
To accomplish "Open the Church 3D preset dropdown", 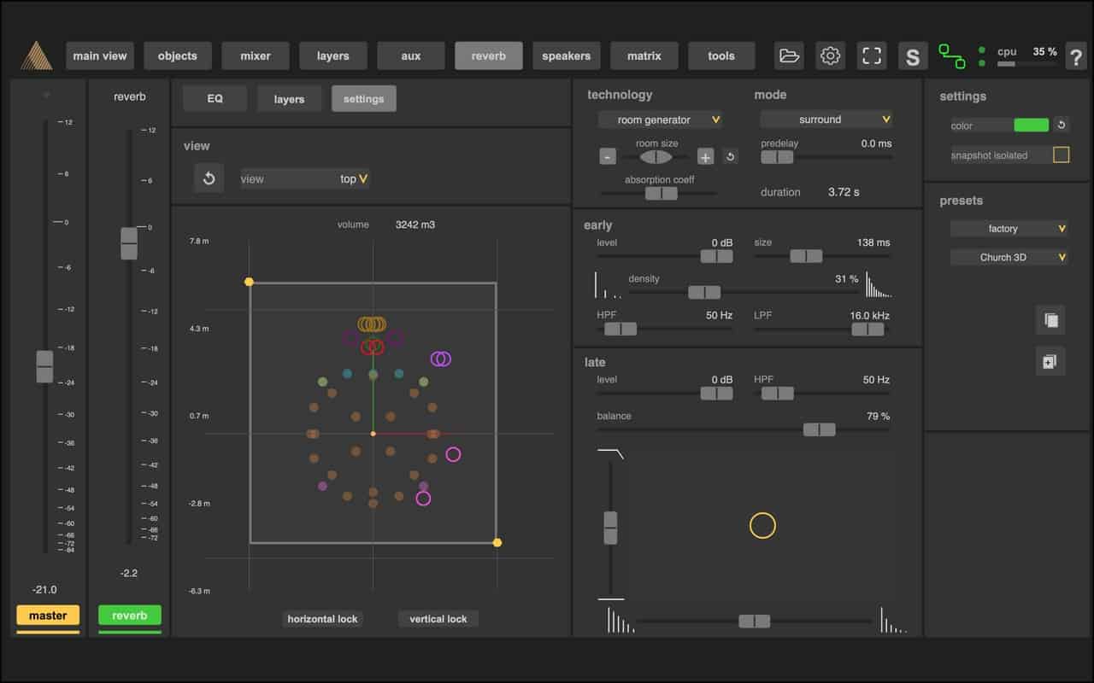I will [x=1009, y=257].
